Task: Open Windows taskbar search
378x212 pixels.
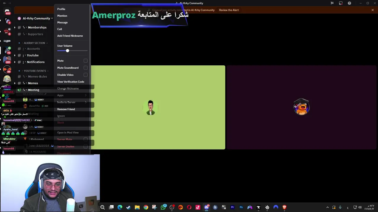Action: point(102,207)
